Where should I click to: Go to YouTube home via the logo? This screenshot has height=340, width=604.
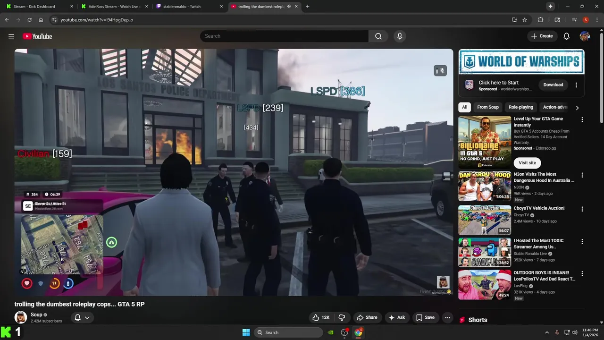37,36
